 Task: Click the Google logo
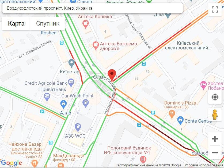pyautogui.click(x=11, y=163)
